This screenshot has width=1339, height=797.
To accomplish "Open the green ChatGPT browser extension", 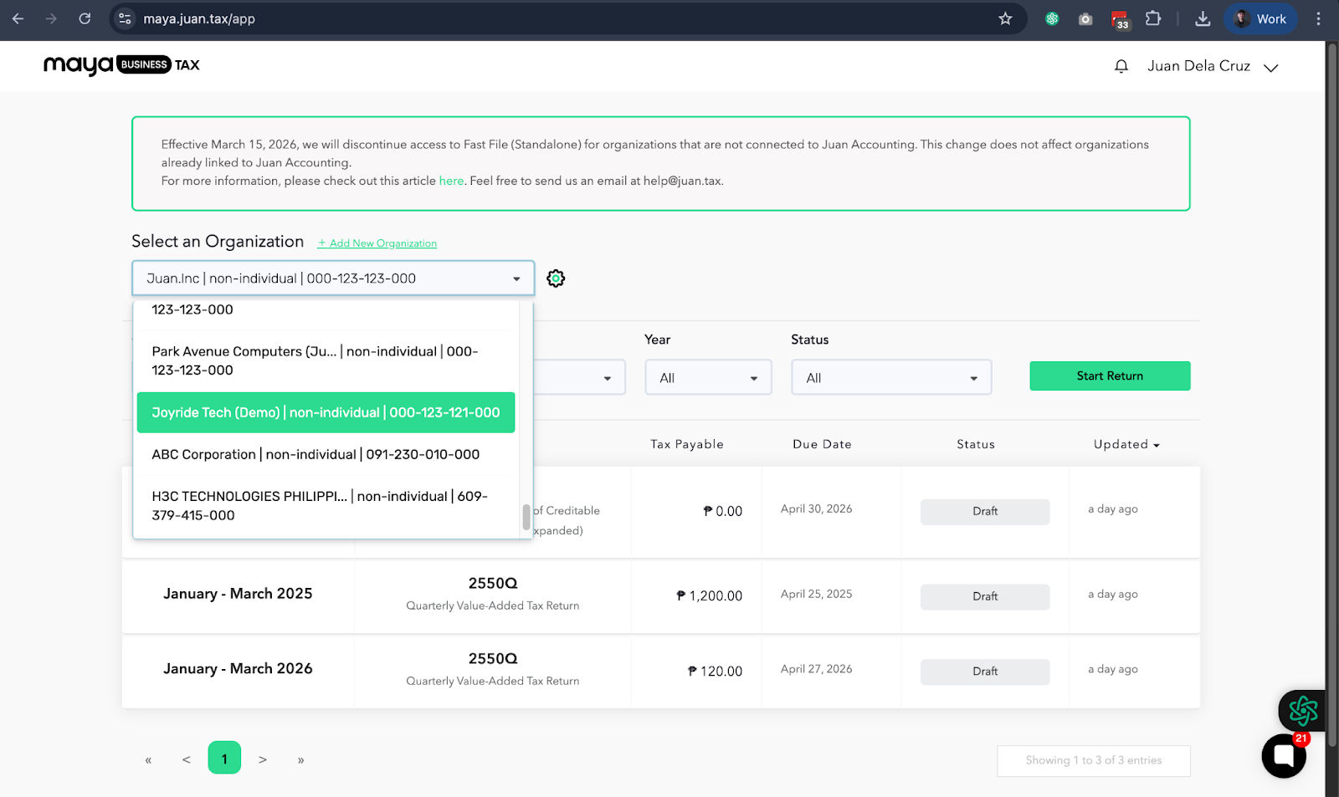I will coord(1052,18).
